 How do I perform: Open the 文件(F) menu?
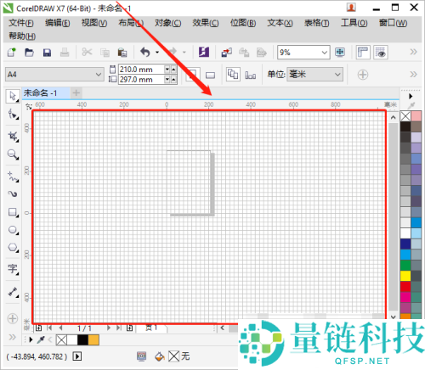click(x=21, y=23)
